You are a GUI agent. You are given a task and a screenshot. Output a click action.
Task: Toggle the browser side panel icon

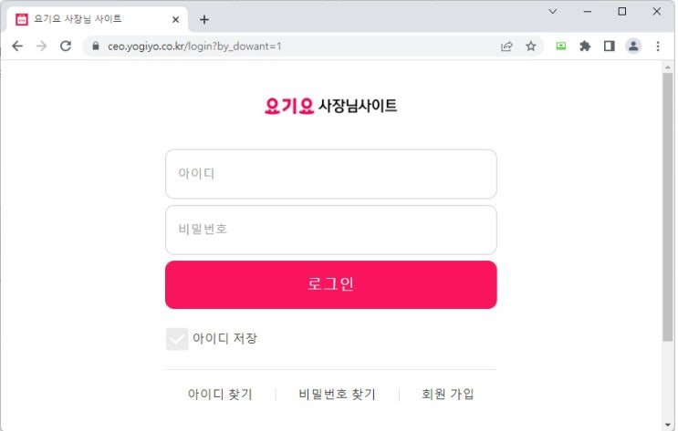609,46
